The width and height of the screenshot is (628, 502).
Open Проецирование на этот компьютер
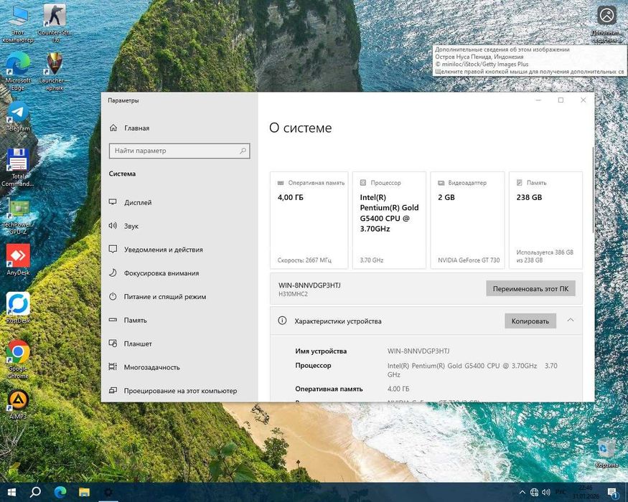coord(179,391)
